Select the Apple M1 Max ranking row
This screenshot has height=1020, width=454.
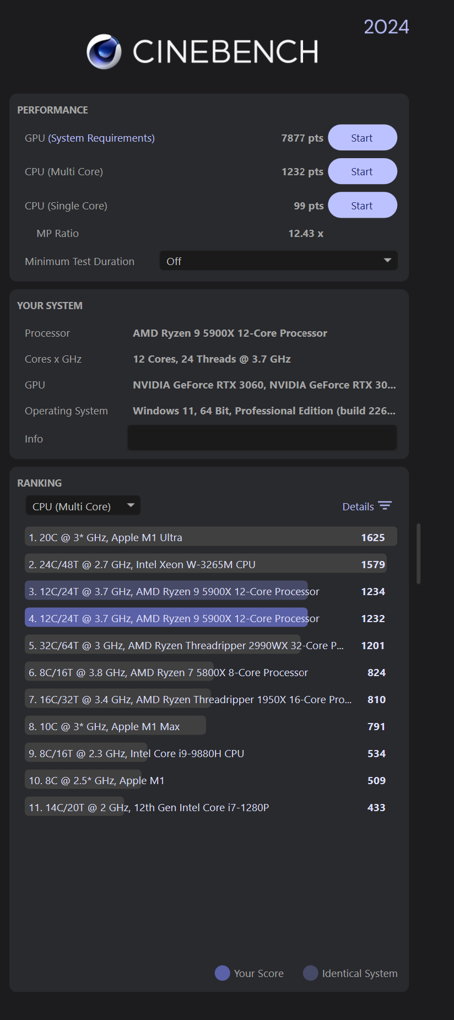point(211,726)
